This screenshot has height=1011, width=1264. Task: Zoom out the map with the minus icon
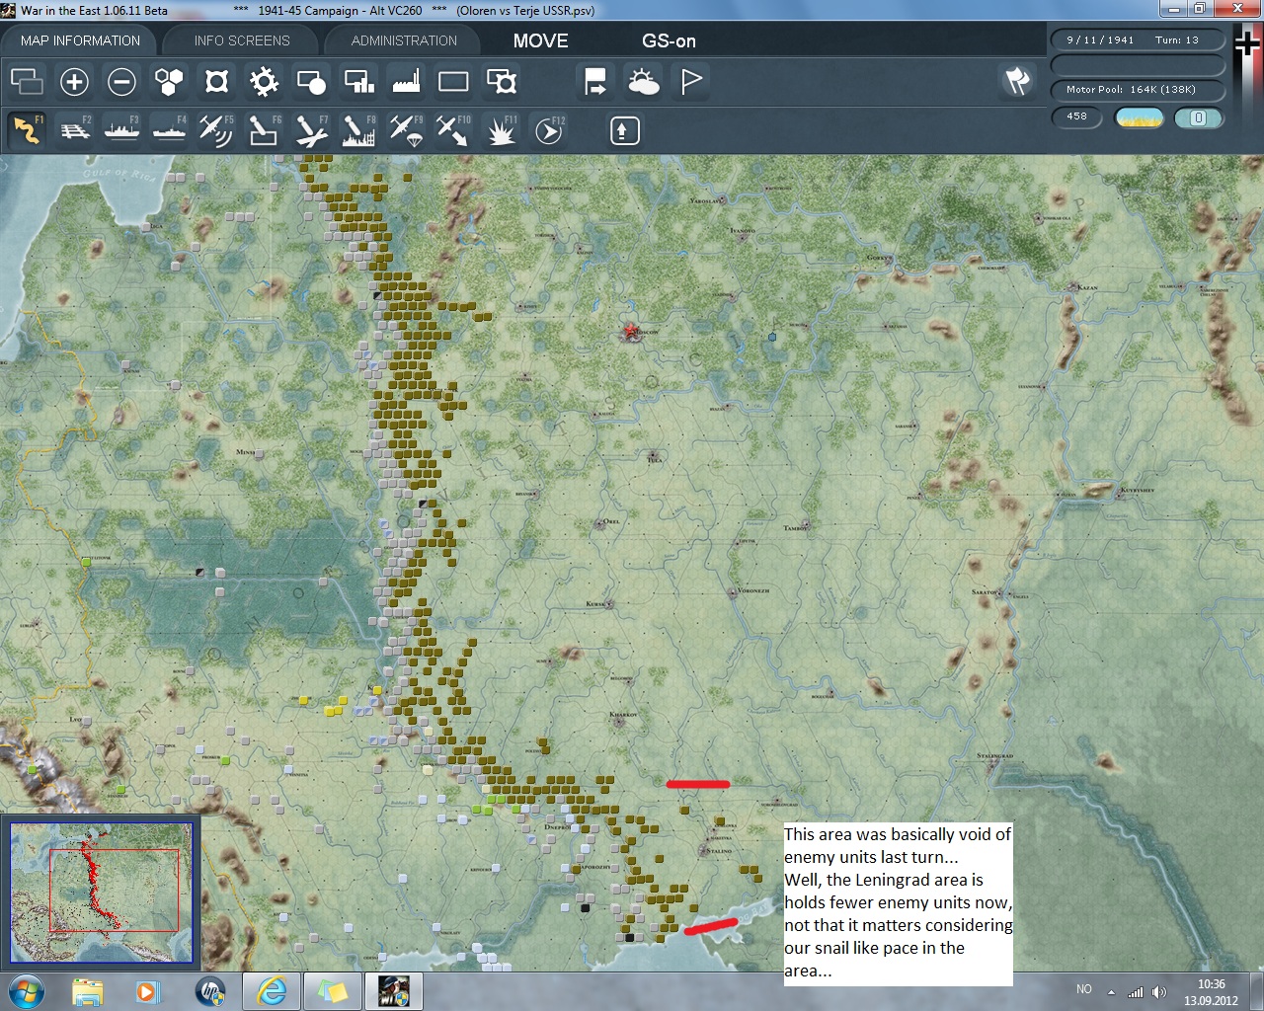[x=121, y=81]
